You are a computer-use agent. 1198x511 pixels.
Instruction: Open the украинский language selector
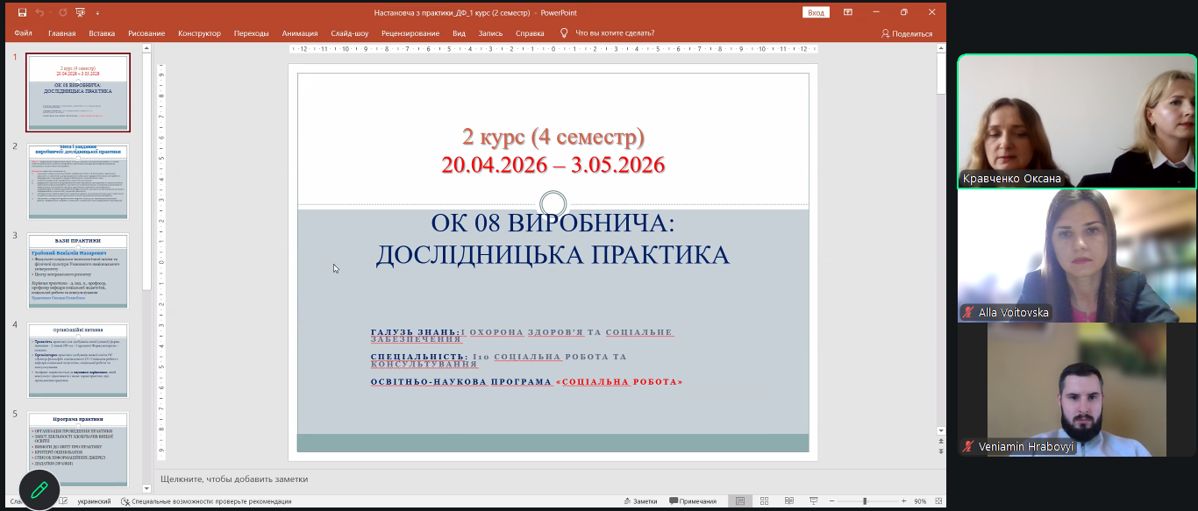tap(94, 501)
